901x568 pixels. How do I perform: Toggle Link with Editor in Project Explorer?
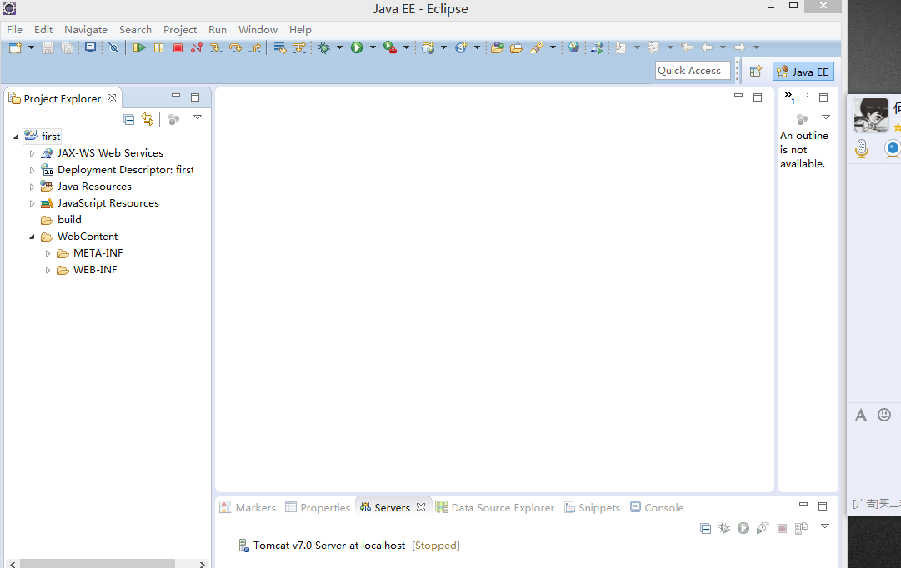[148, 119]
